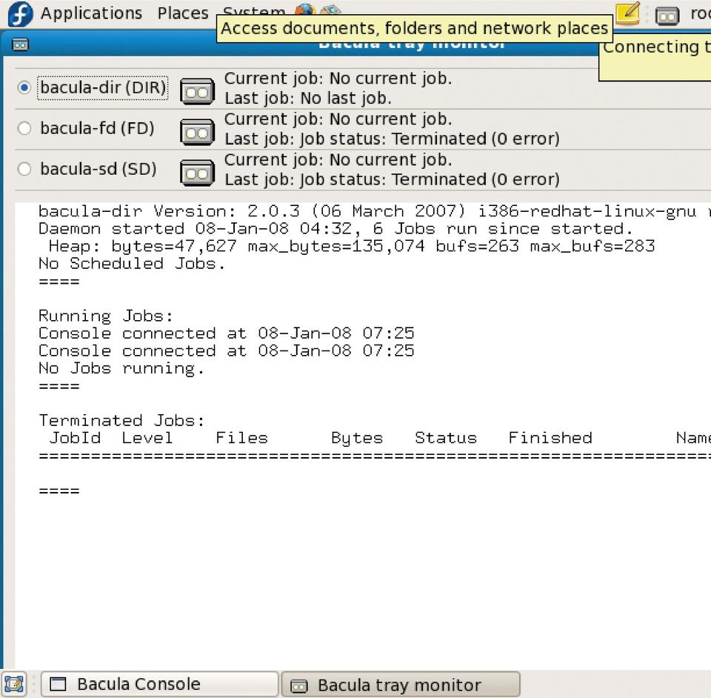Click the Bacula tray icon in the top panel
This screenshot has width=711, height=698.
[667, 15]
